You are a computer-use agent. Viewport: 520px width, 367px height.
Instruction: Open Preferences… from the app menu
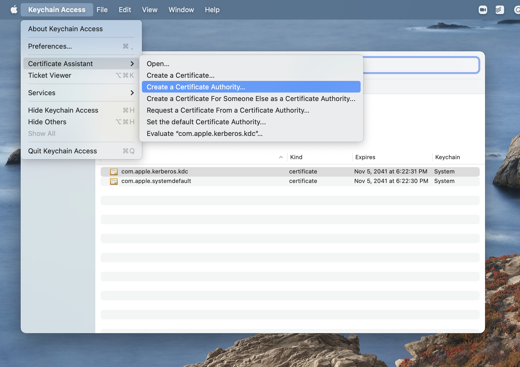click(81, 46)
